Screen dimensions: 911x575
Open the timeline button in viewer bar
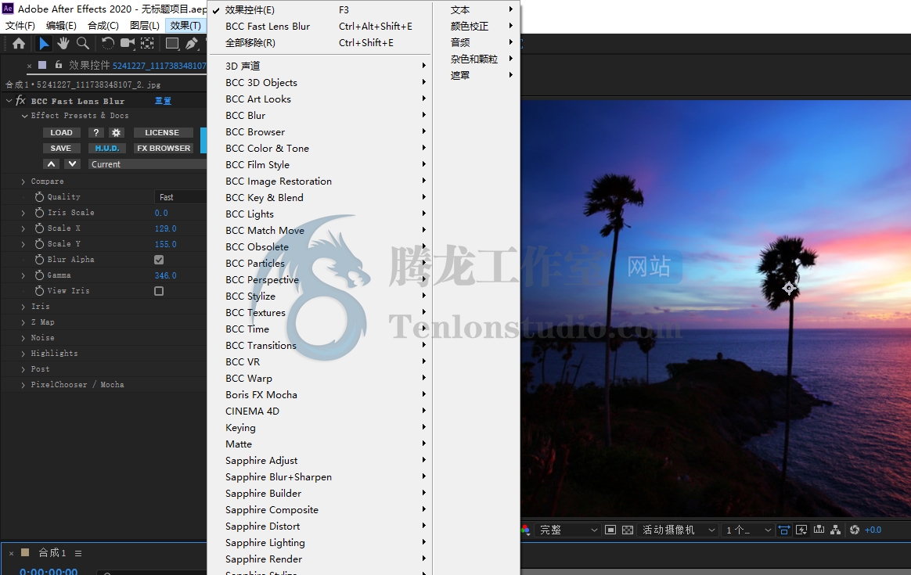(x=819, y=530)
